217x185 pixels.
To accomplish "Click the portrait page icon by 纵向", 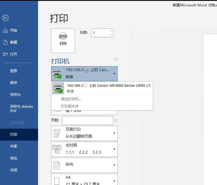I will (x=57, y=165).
